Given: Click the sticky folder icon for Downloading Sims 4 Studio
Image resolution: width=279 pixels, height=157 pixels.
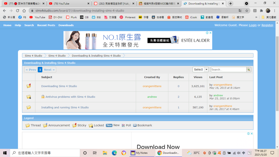Looking at the screenshot, I should click(x=29, y=86).
